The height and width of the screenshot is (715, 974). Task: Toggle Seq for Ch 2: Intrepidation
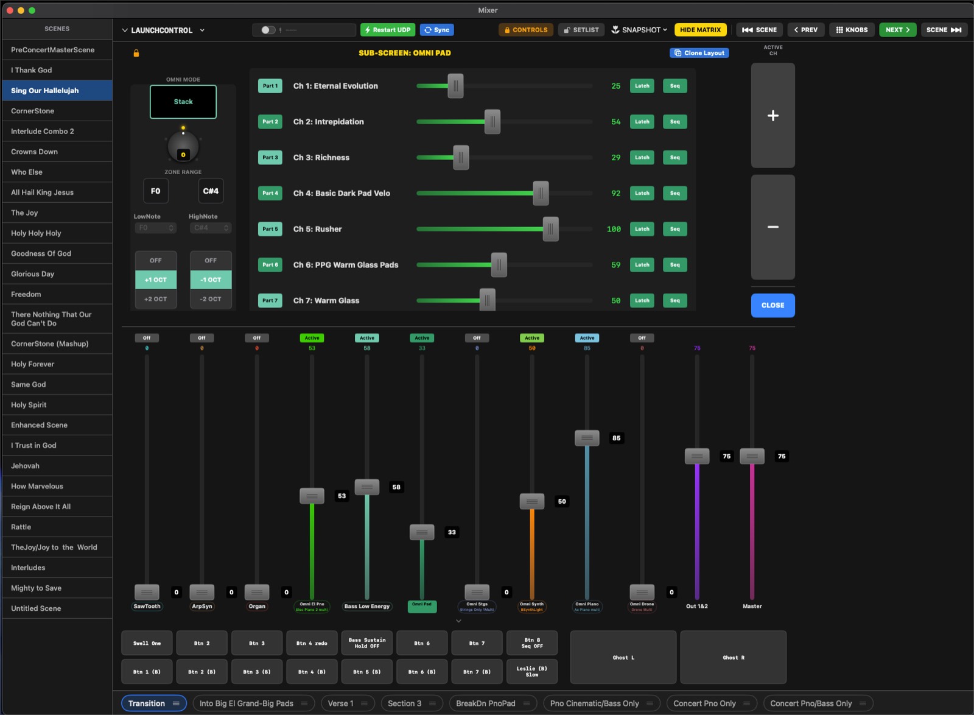click(x=675, y=122)
